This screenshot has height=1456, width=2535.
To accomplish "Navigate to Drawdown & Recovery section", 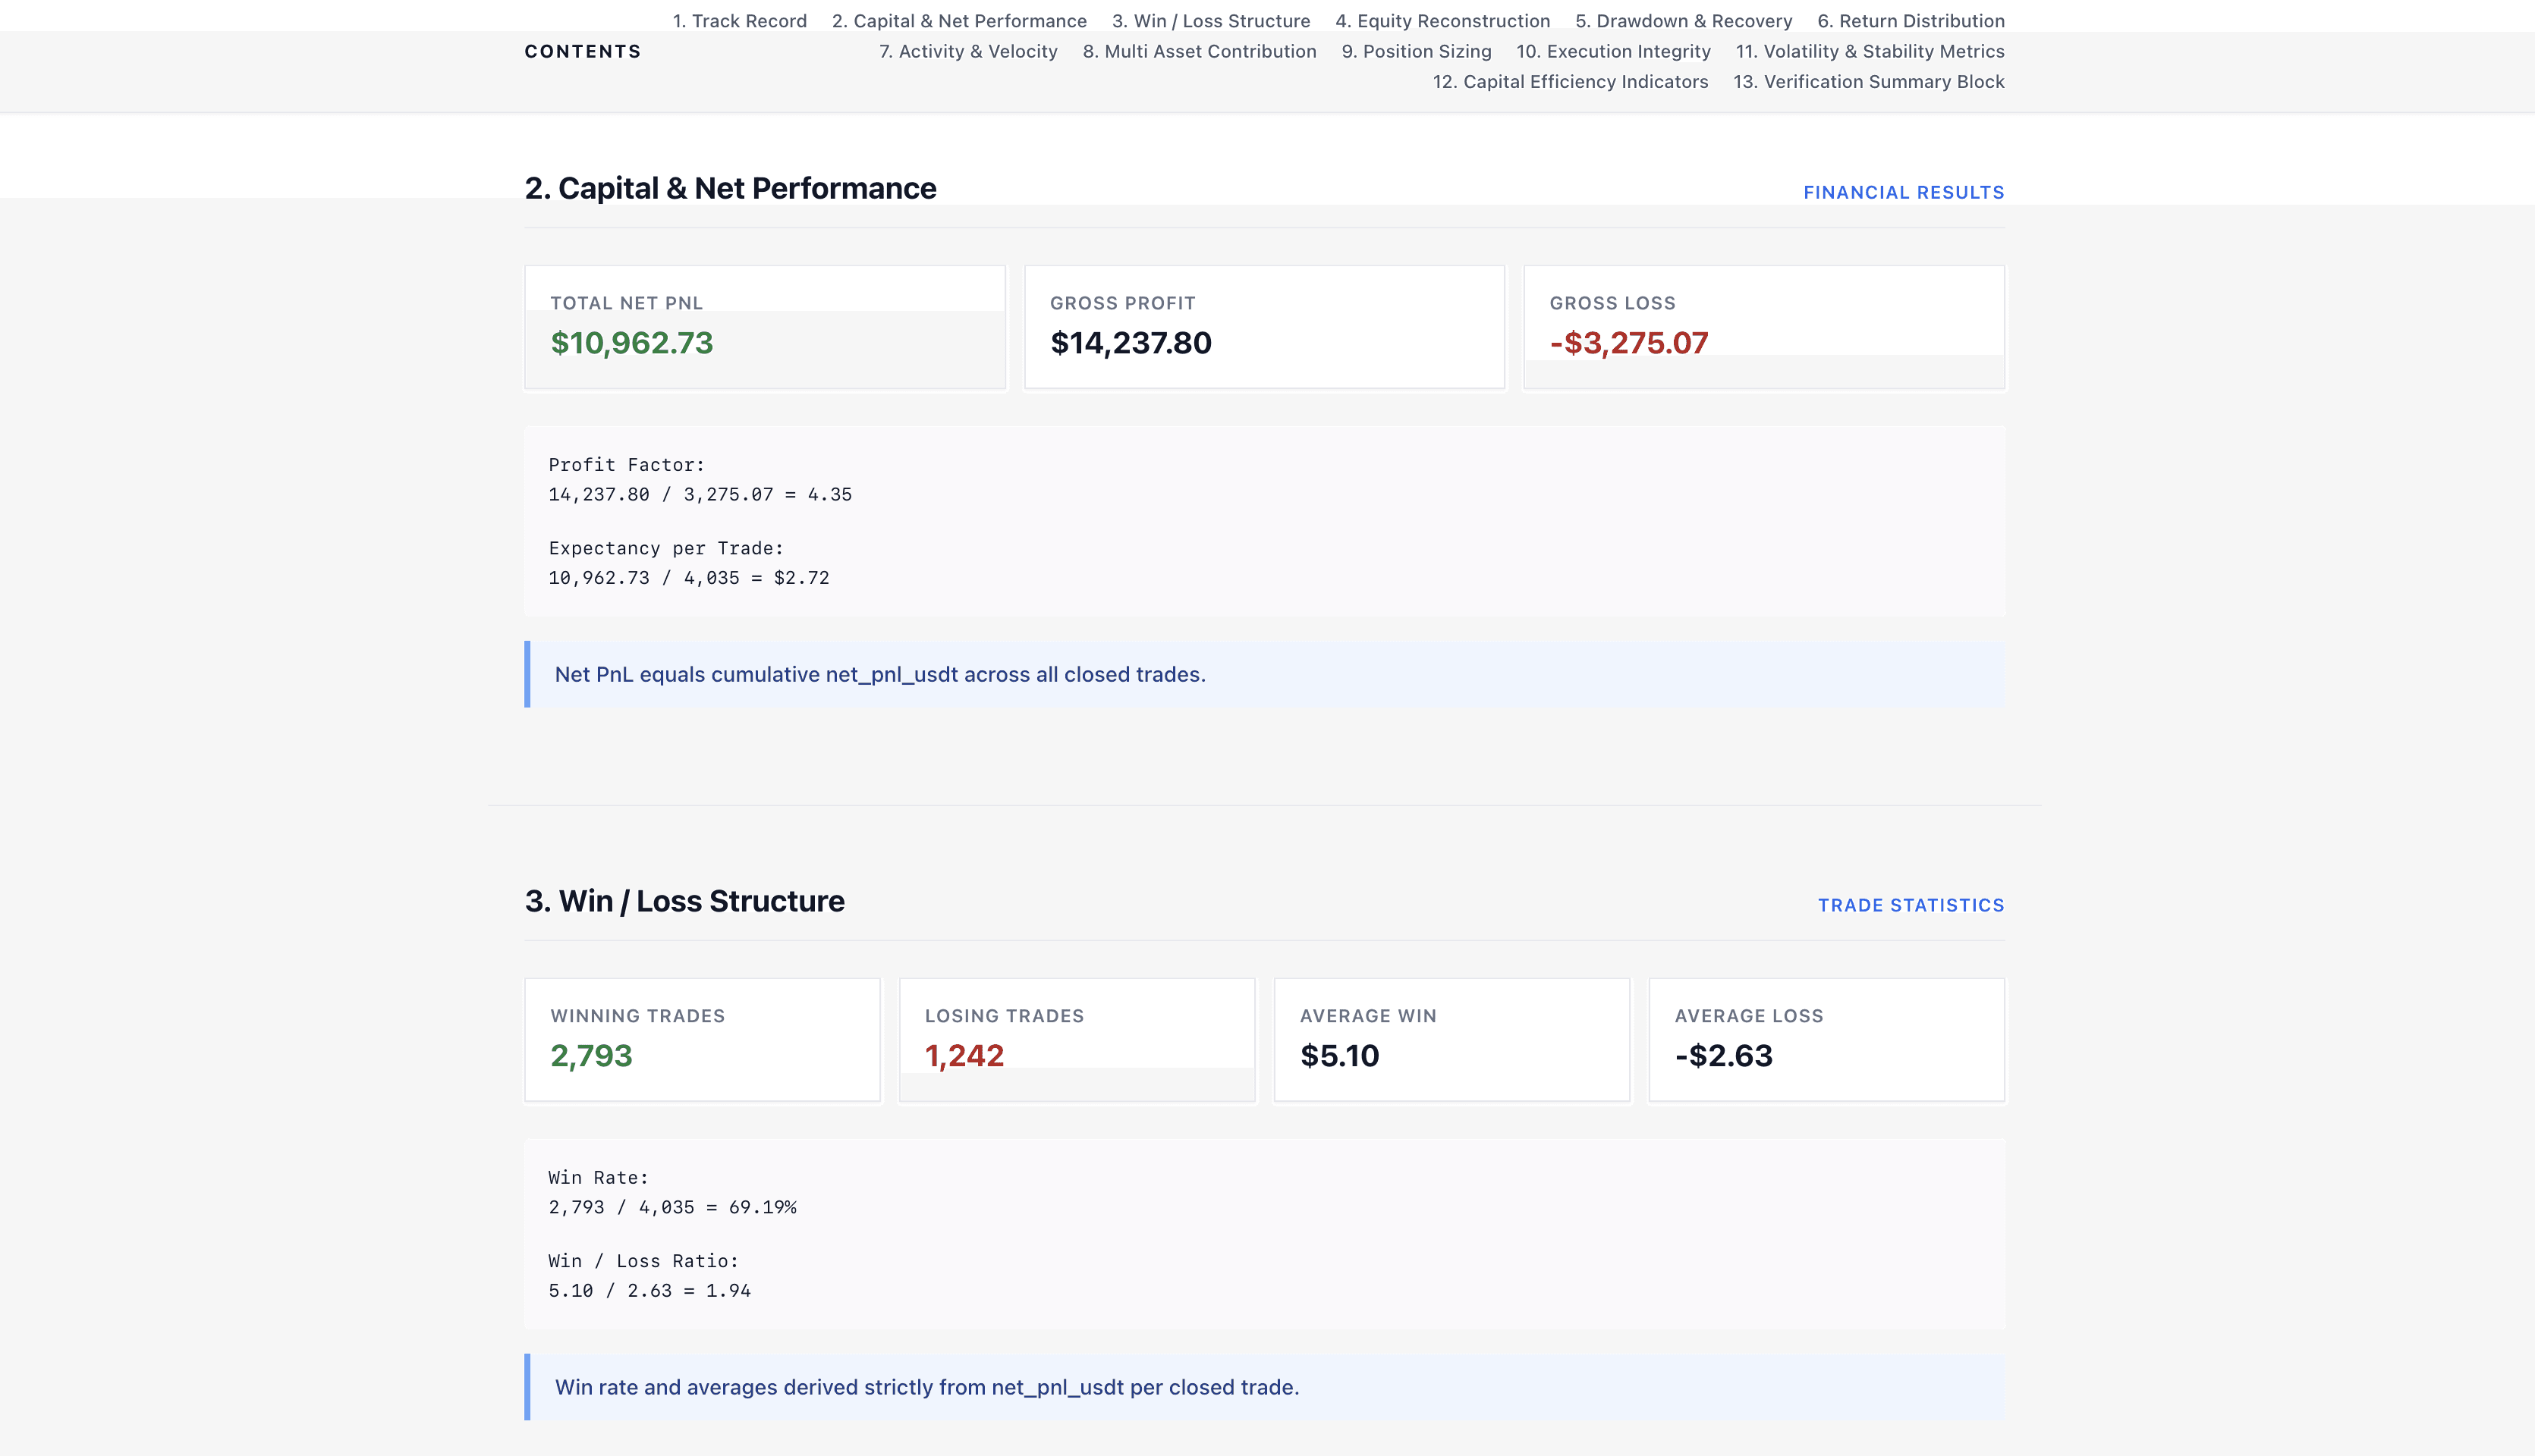I will point(1683,21).
